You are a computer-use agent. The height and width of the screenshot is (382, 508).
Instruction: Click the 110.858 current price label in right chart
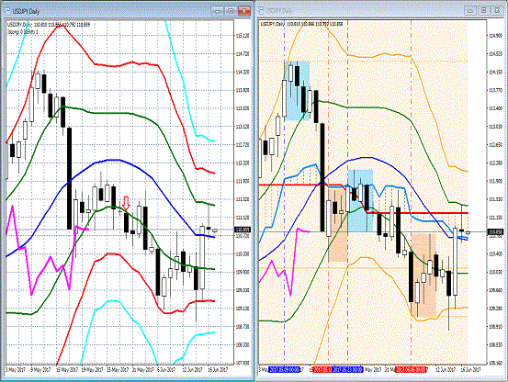click(495, 231)
